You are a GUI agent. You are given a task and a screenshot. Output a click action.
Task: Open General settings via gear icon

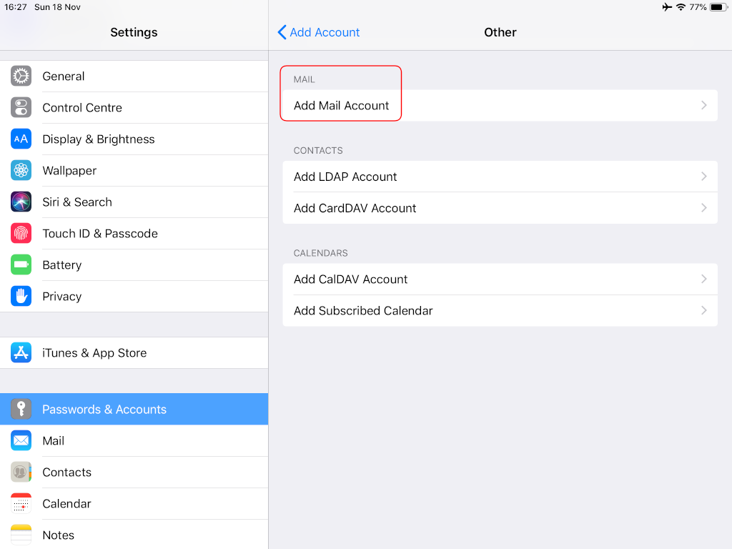point(21,76)
